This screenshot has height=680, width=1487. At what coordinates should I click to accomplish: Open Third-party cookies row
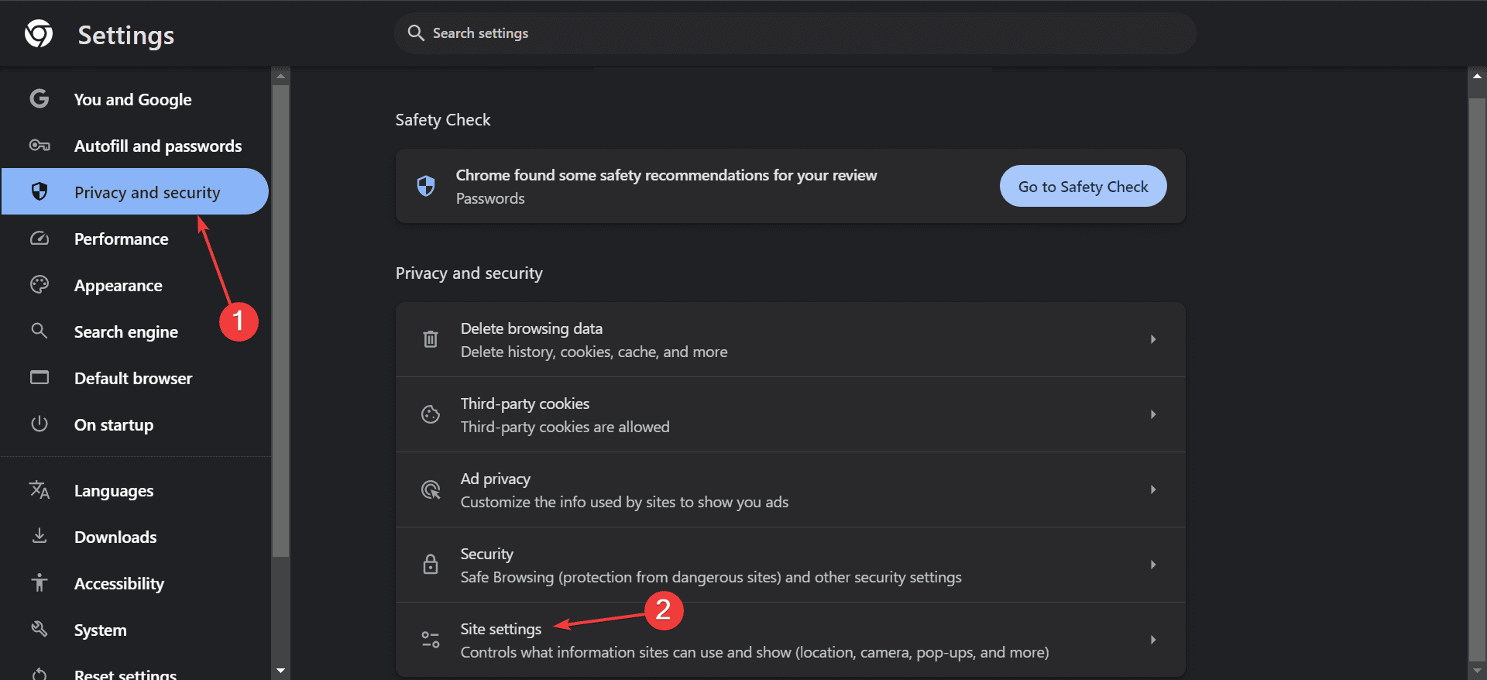(x=791, y=414)
